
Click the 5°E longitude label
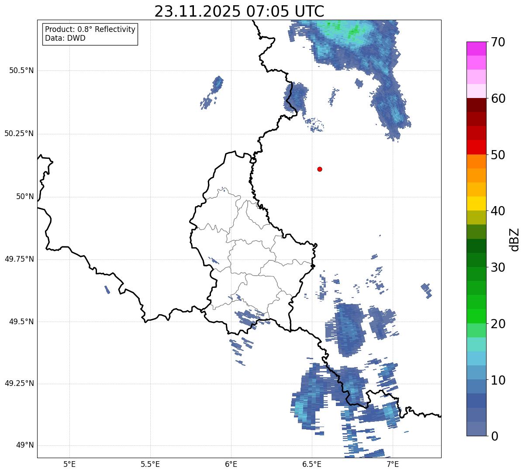[x=69, y=464]
